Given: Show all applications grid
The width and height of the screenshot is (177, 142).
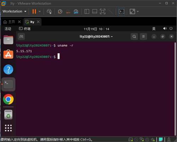Looking at the screenshot, I should [8, 128].
